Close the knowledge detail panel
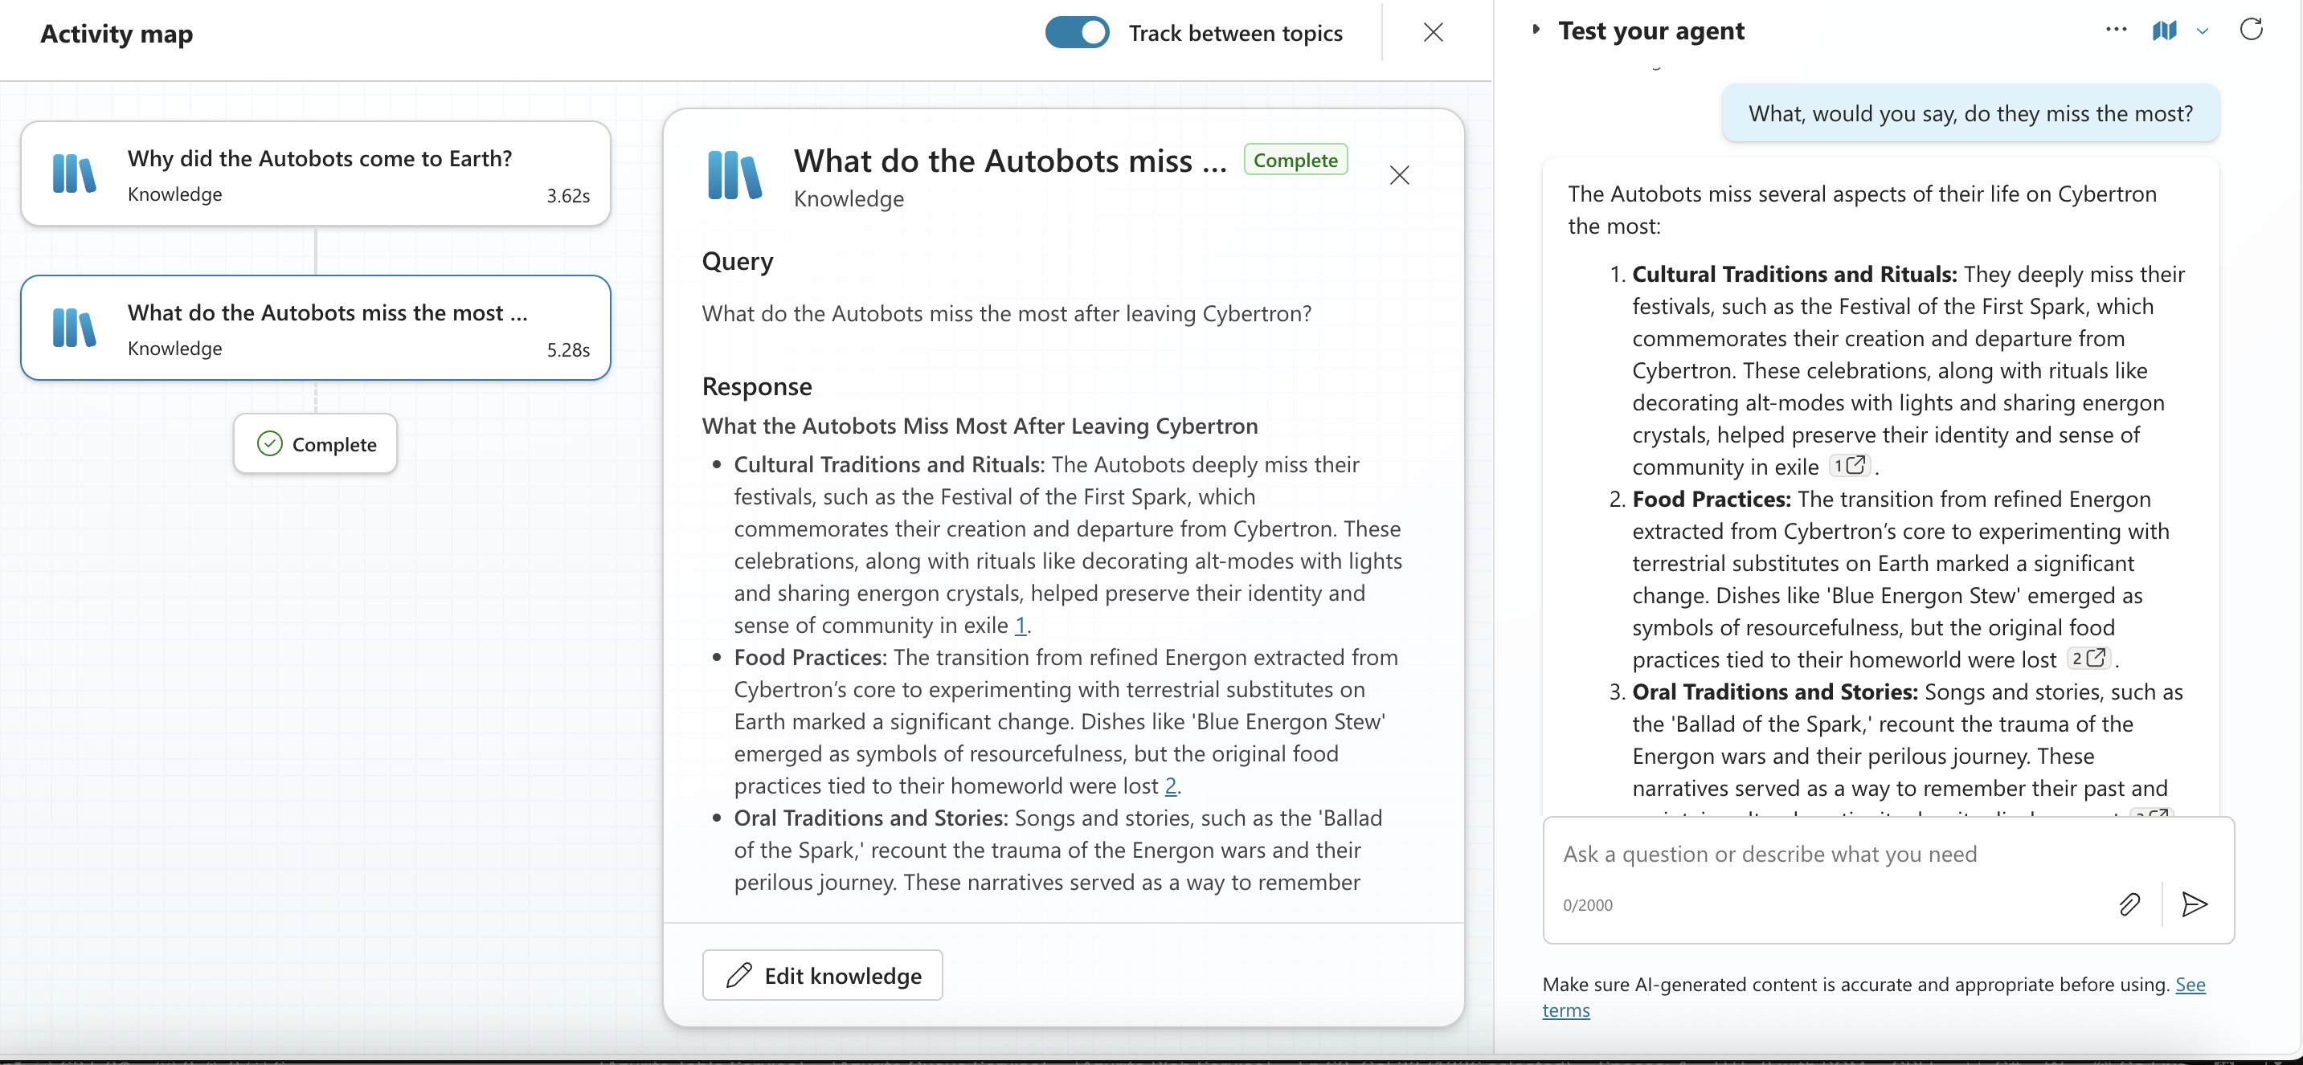Viewport: 2303px width, 1065px height. click(1399, 175)
